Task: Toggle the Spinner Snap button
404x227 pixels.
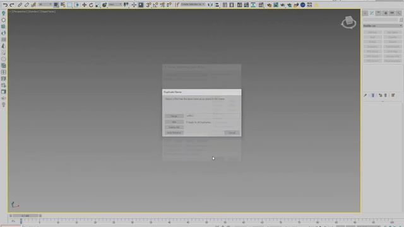Action: (169, 5)
